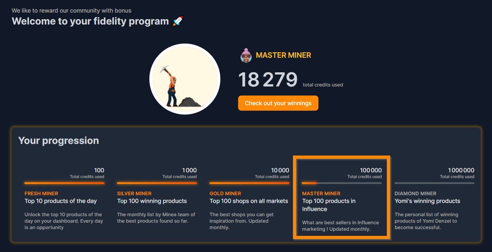
Task: Open Top 100 shops on all markets
Action: (249, 201)
